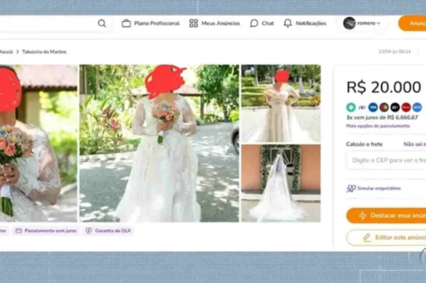This screenshot has width=426, height=283.
Task: Click the romero profile avatar
Action: point(349,23)
